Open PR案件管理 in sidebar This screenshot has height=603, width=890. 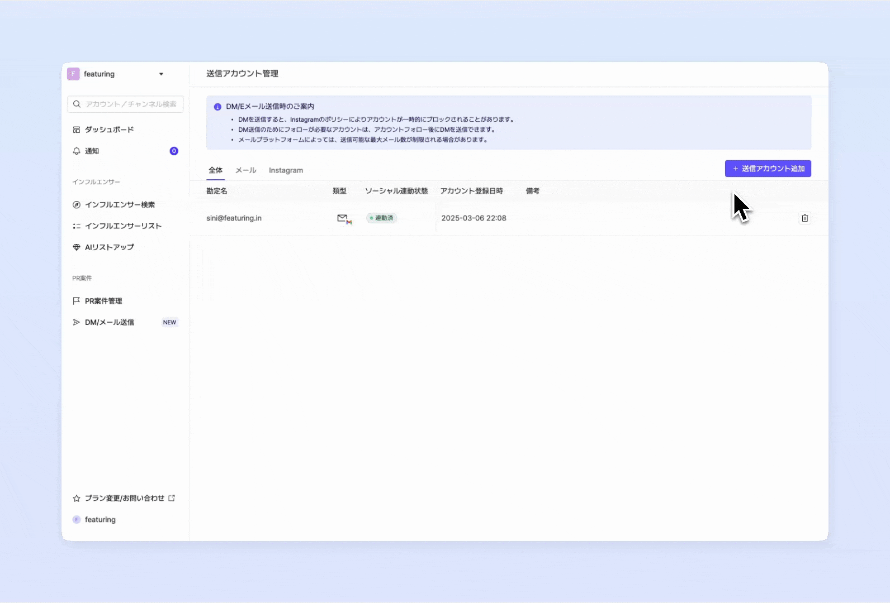point(103,301)
